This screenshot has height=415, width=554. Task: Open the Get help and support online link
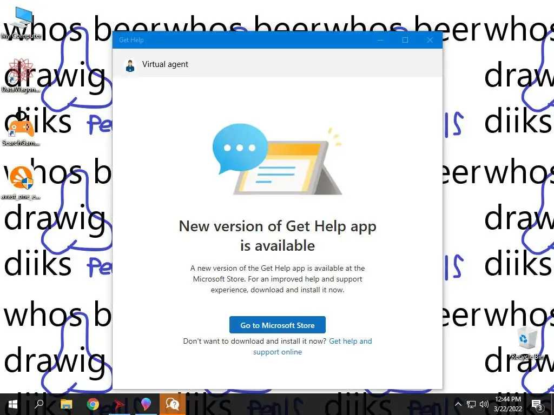click(312, 346)
